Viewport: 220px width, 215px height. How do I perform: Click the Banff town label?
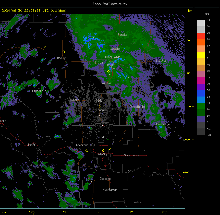32,145
